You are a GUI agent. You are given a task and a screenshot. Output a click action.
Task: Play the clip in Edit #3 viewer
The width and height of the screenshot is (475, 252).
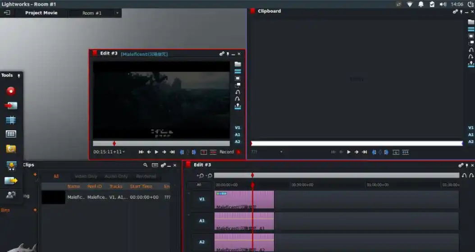coord(156,152)
